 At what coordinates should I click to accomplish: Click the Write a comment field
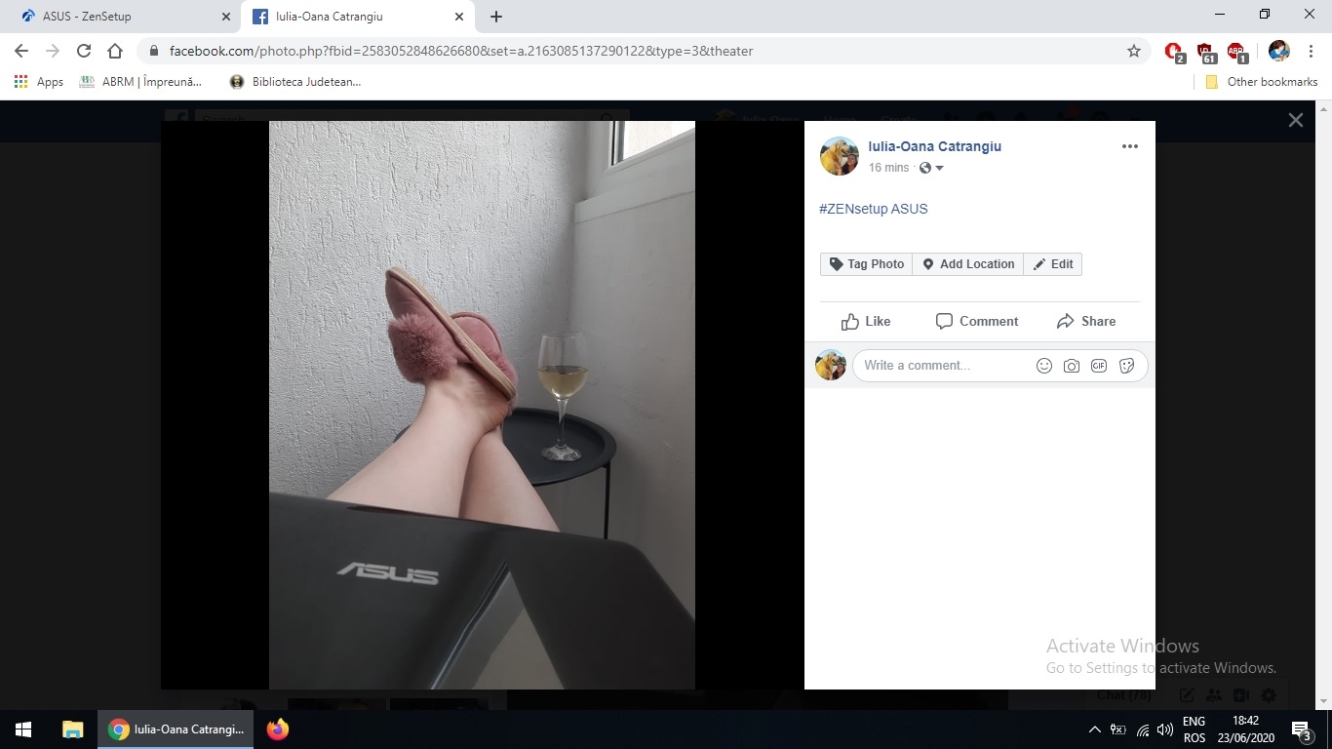pyautogui.click(x=941, y=366)
